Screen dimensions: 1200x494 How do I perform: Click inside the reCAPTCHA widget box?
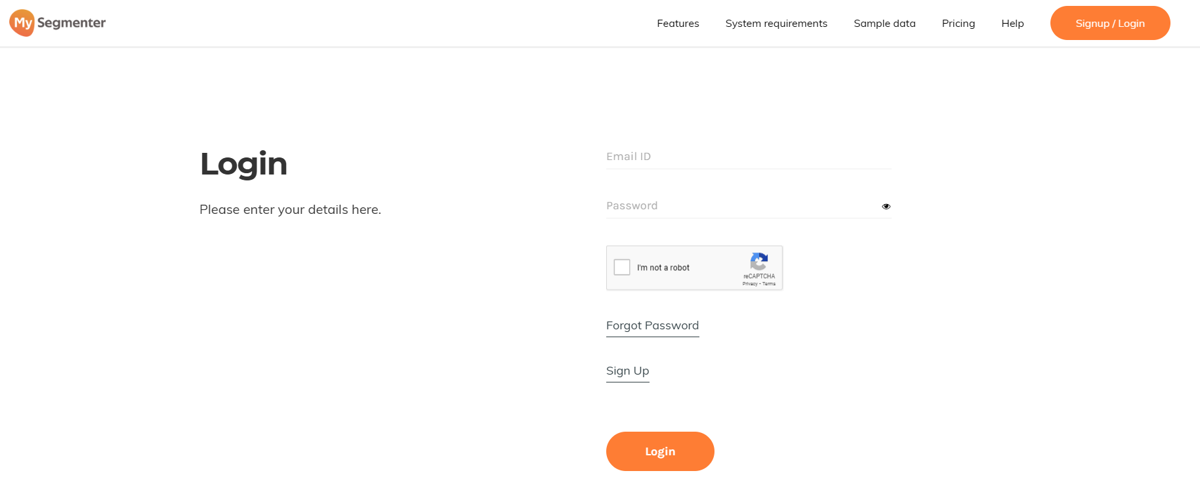tap(694, 268)
